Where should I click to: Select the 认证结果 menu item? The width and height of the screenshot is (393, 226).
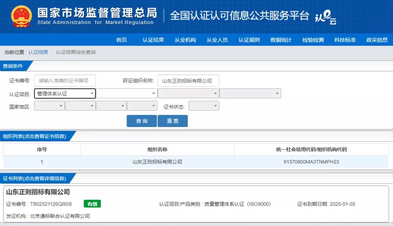[x=153, y=40]
